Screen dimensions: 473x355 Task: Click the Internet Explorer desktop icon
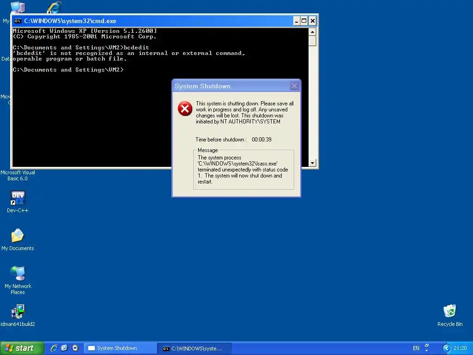click(54, 7)
